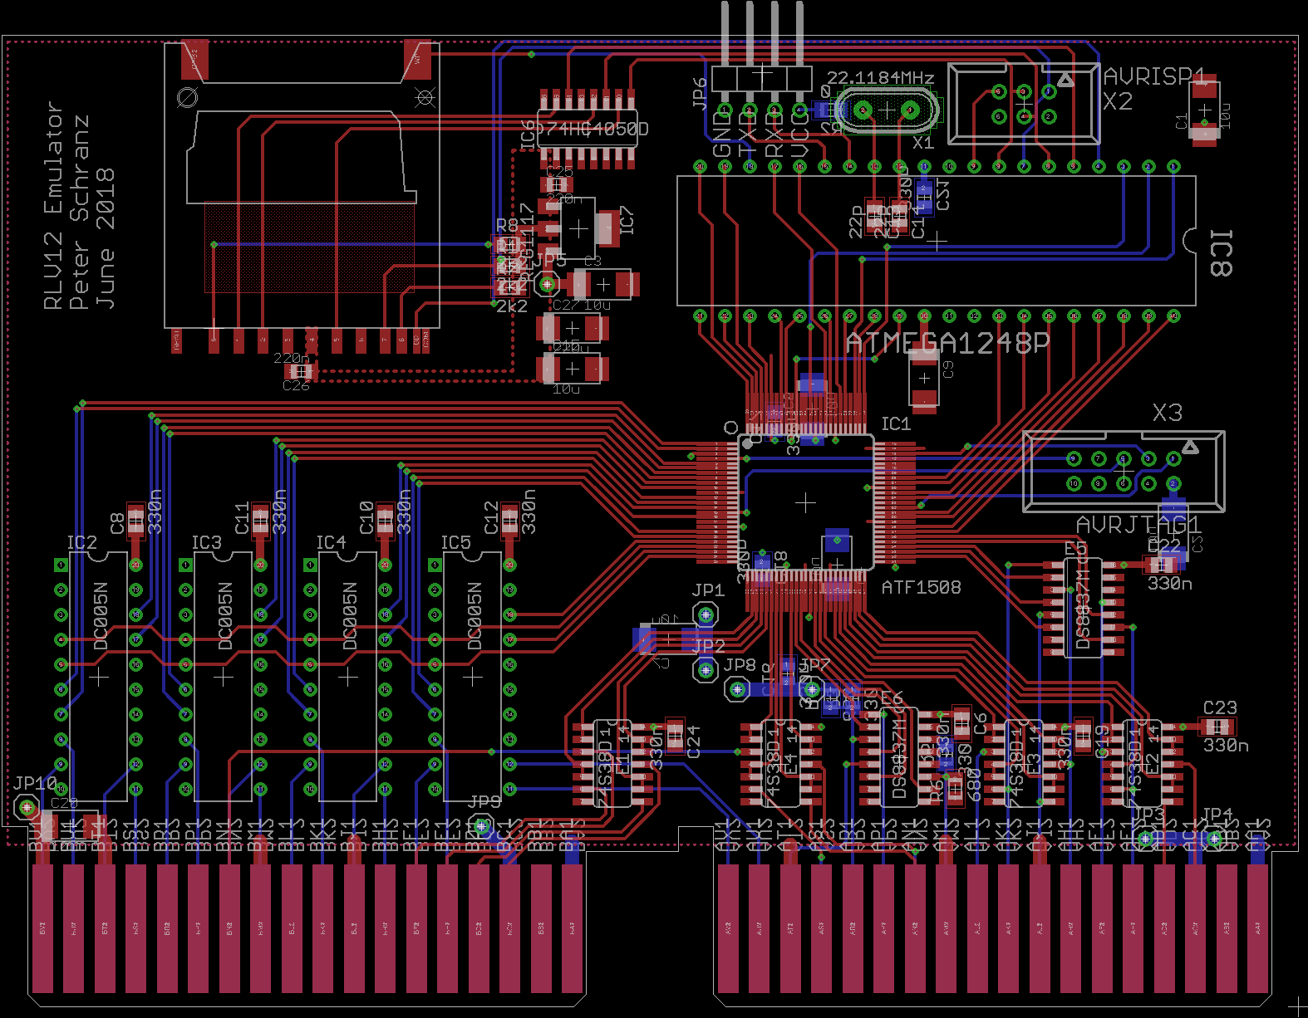Click the JP1 jumper pad
Image resolution: width=1308 pixels, height=1018 pixels.
pos(706,615)
